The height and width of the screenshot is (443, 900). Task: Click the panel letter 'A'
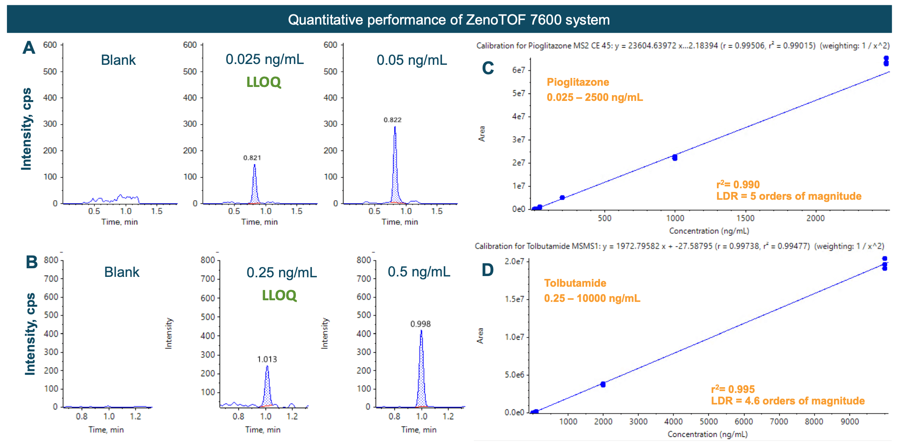[29, 48]
